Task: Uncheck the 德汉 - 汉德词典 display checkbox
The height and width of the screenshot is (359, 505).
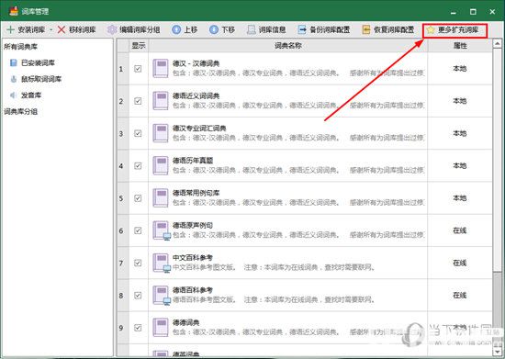Action: point(138,69)
